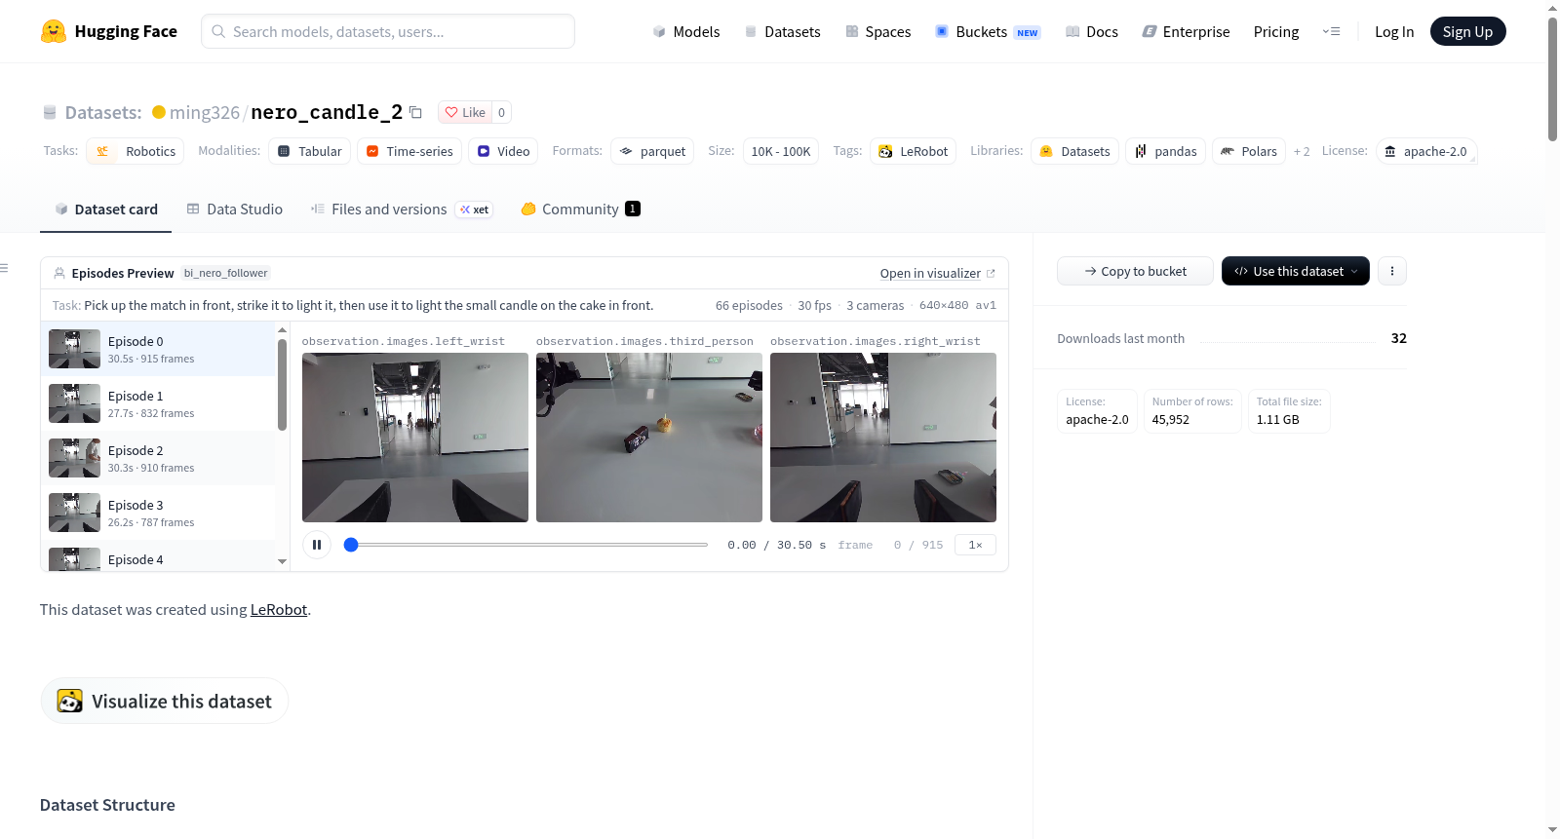1560x839 pixels.
Task: Open the Files and versions tab
Action: pyautogui.click(x=402, y=209)
